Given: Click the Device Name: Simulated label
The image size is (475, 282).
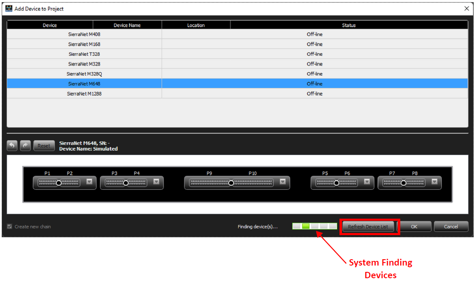Looking at the screenshot, I should click(x=89, y=149).
